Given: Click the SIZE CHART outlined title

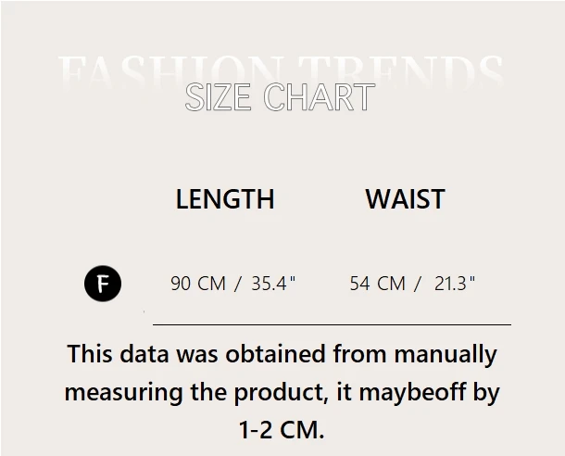Looking at the screenshot, I should coord(280,97).
